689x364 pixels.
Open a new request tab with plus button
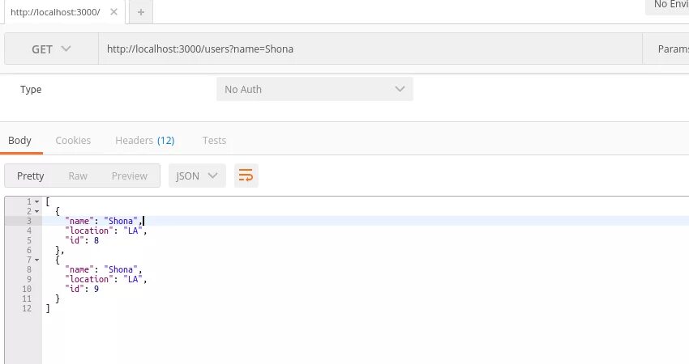point(140,12)
